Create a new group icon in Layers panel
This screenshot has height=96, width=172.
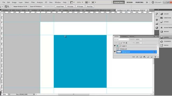point(148,57)
